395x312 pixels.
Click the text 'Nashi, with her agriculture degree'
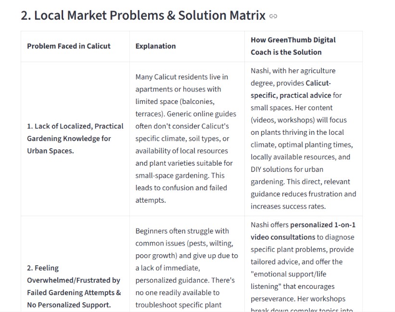pyautogui.click(x=293, y=77)
